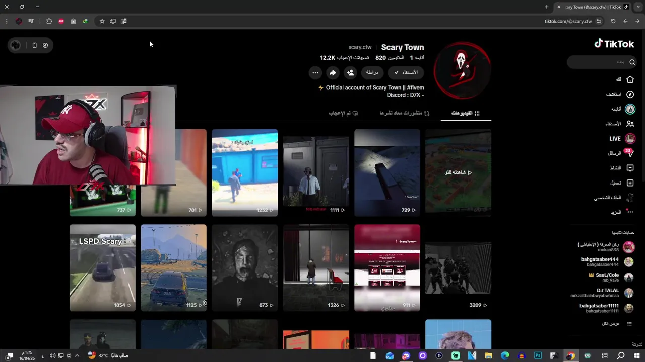Click the site settings icon in the address bar
The image size is (645, 362).
599,21
